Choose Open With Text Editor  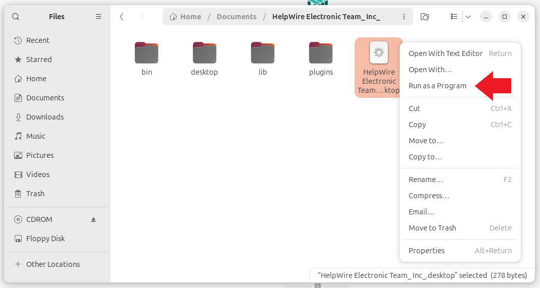tap(460, 53)
